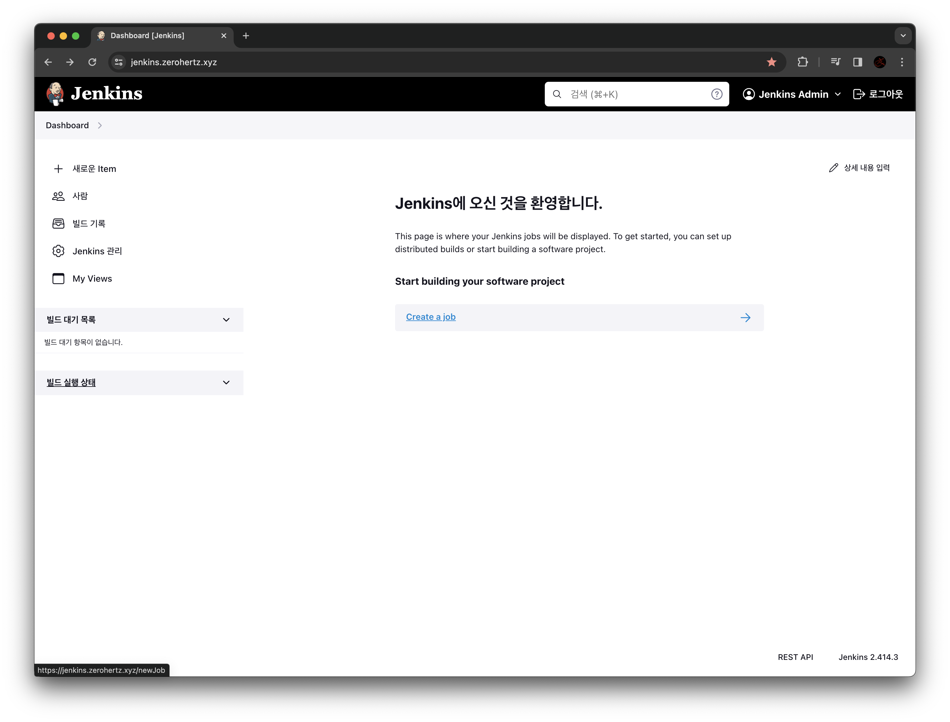Image resolution: width=950 pixels, height=722 pixels.
Task: Open the Chrome three-dot menu
Action: [902, 62]
